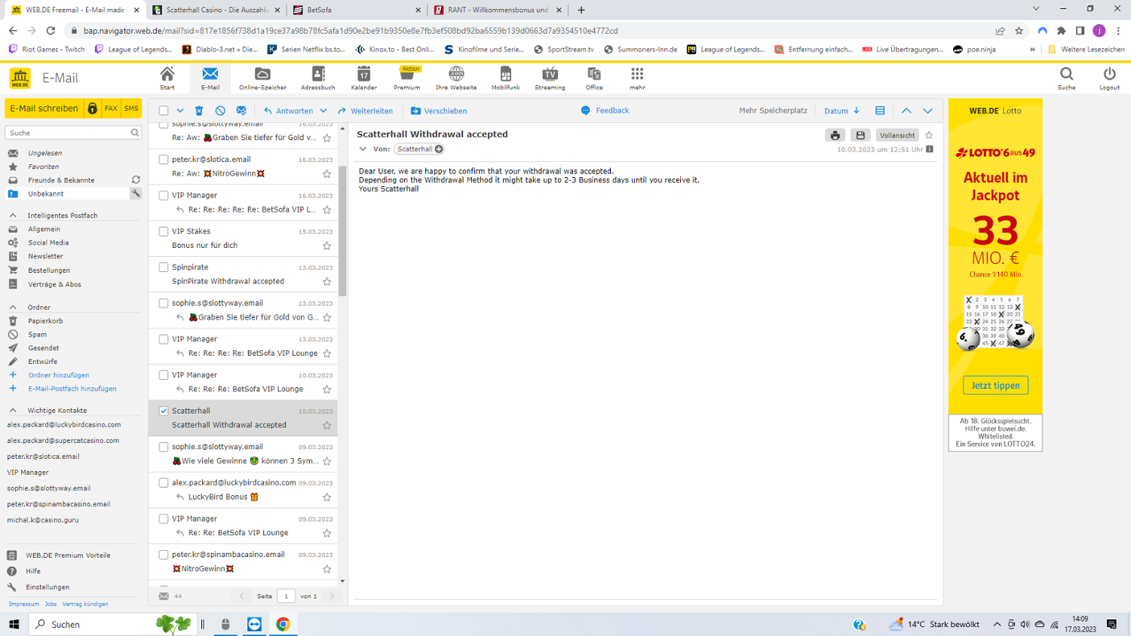1131x636 pixels.
Task: Save the email with the disk icon
Action: 859,135
